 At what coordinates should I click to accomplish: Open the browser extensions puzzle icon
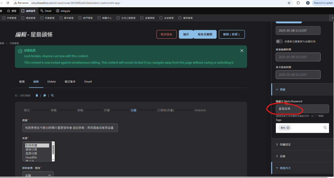coord(298,3)
